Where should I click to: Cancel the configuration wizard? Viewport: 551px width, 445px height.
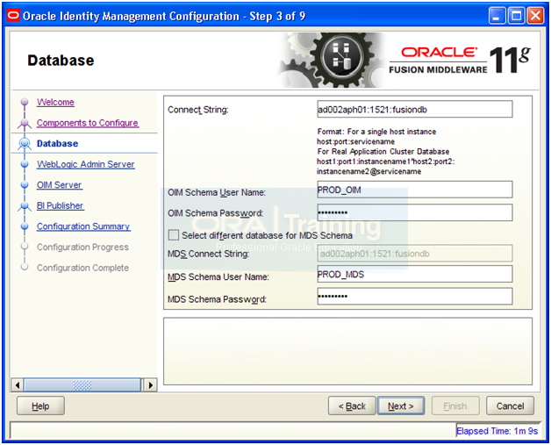click(x=511, y=406)
